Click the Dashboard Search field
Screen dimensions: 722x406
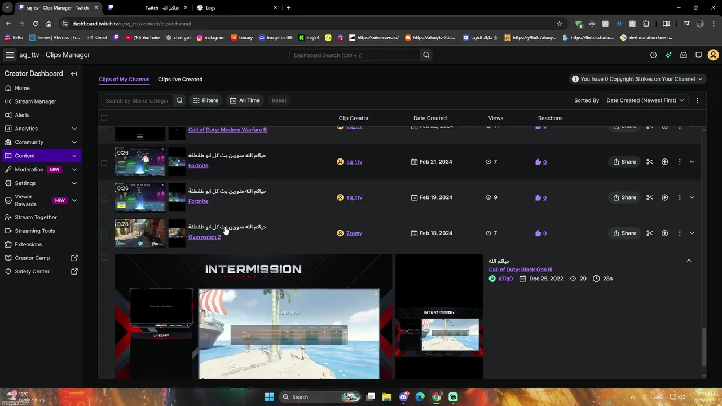click(355, 55)
